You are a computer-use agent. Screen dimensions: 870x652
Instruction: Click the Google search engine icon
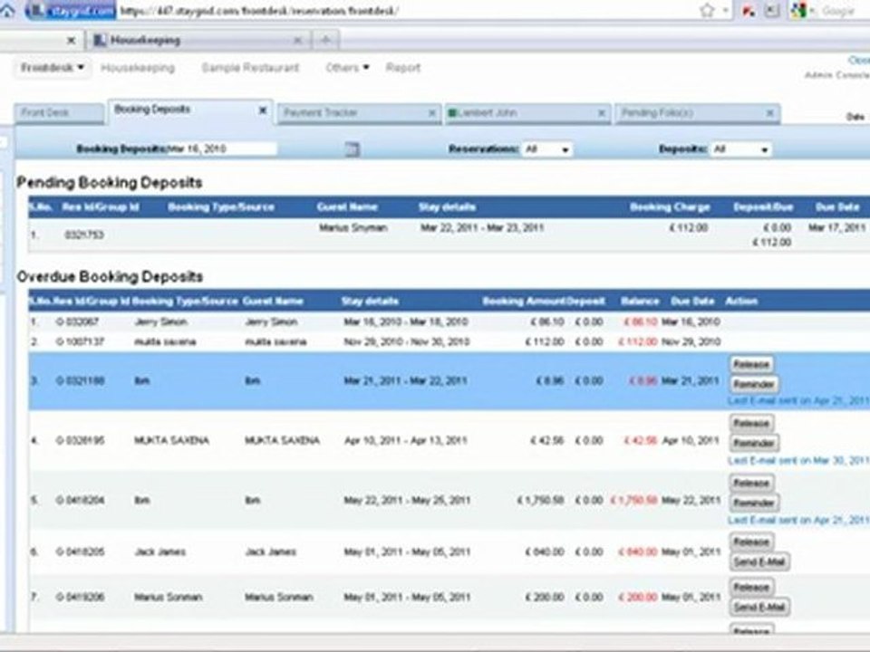click(x=797, y=10)
